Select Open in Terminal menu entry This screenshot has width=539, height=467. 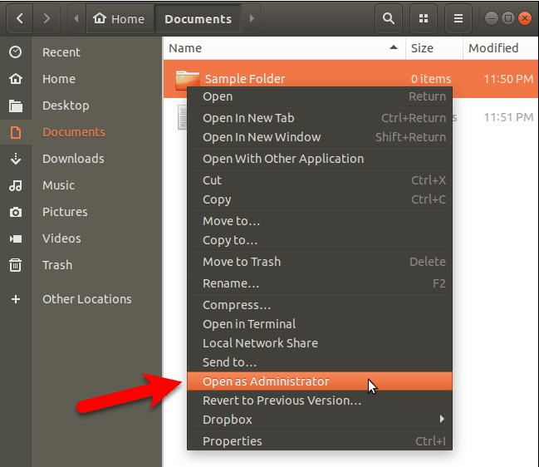tap(249, 324)
